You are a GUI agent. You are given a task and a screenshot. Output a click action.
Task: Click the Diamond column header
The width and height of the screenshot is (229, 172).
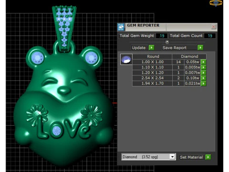(x=189, y=56)
